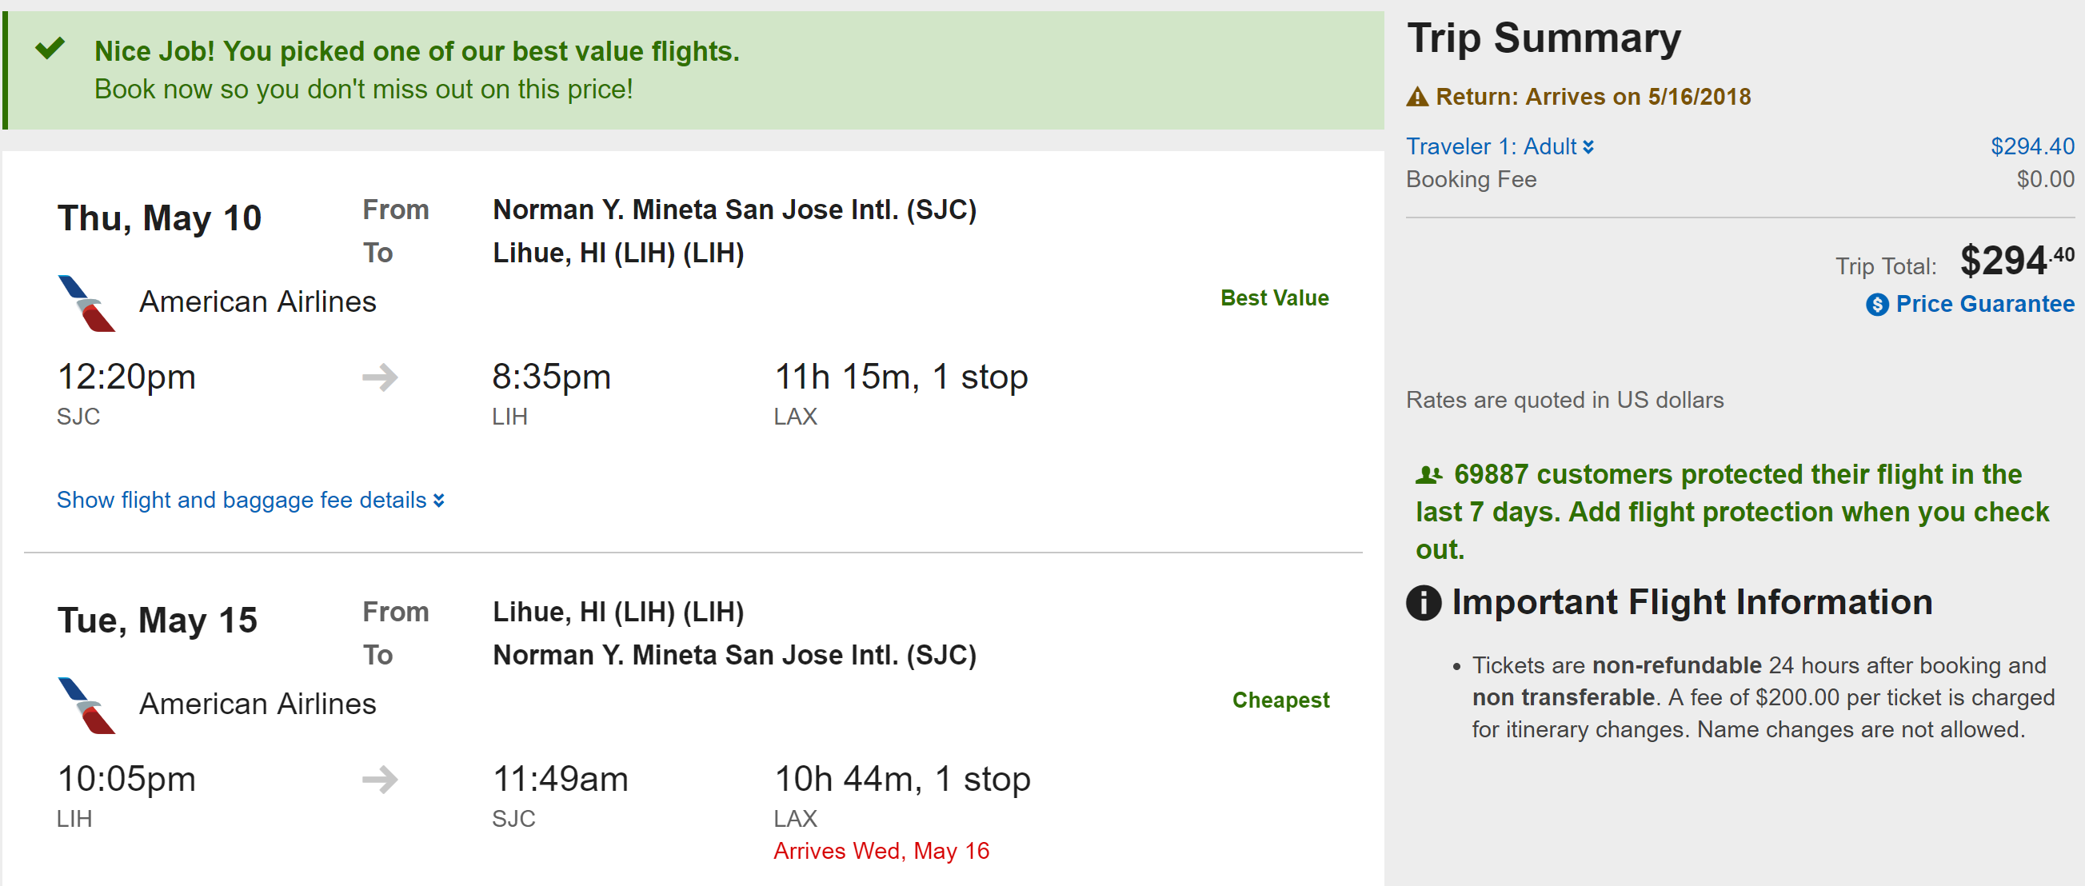Expand Show flight and baggage fee details

[250, 500]
